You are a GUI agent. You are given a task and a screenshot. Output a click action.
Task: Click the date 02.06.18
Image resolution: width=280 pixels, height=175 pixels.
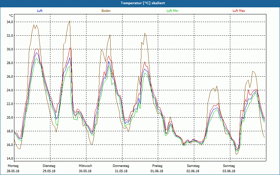pos(193,171)
